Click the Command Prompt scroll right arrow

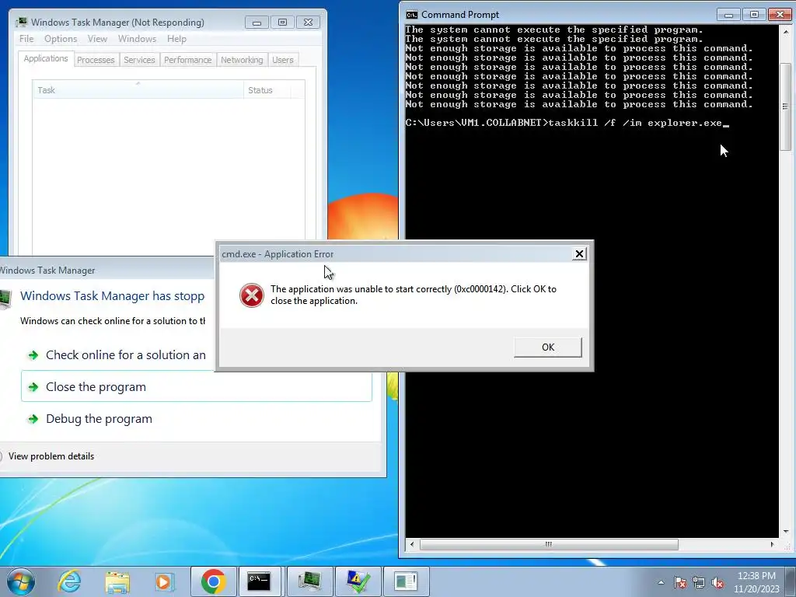point(772,544)
